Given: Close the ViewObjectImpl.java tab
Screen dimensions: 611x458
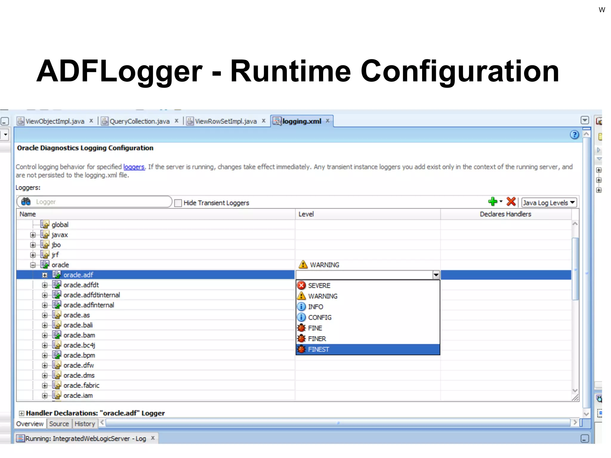Looking at the screenshot, I should 91,121.
